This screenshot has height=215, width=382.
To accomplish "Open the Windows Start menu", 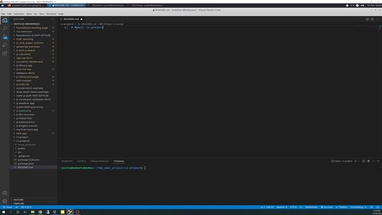I will pyautogui.click(x=4, y=212).
